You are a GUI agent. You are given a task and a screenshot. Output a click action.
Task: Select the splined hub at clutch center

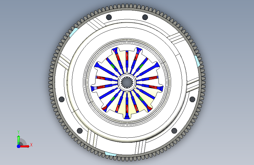[x=127, y=82]
